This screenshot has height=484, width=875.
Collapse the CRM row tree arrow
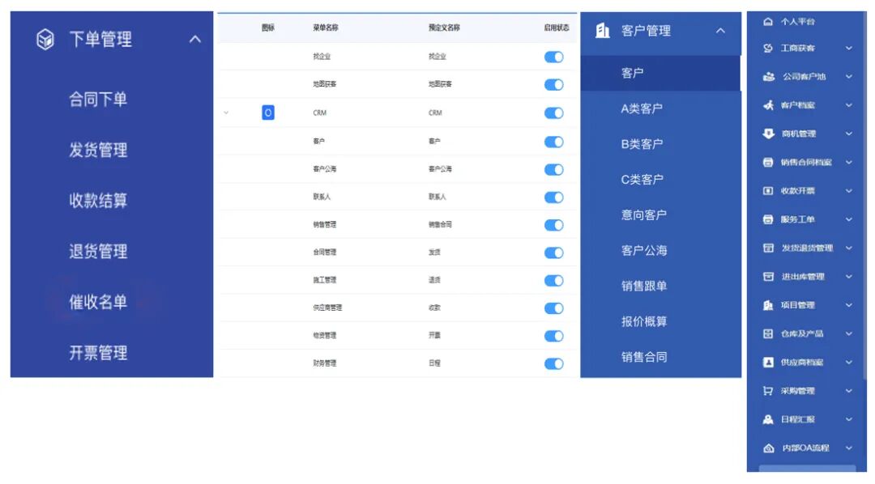(x=226, y=113)
